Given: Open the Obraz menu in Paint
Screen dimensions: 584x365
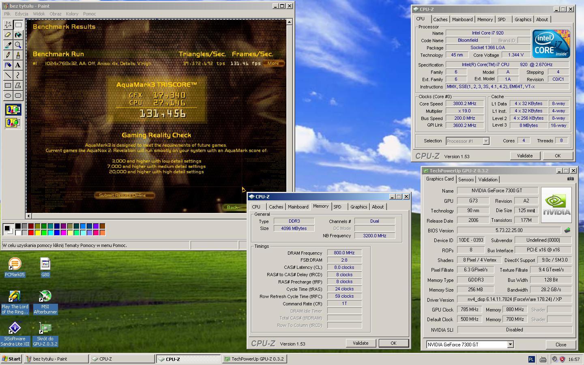Looking at the screenshot, I should coord(56,14).
